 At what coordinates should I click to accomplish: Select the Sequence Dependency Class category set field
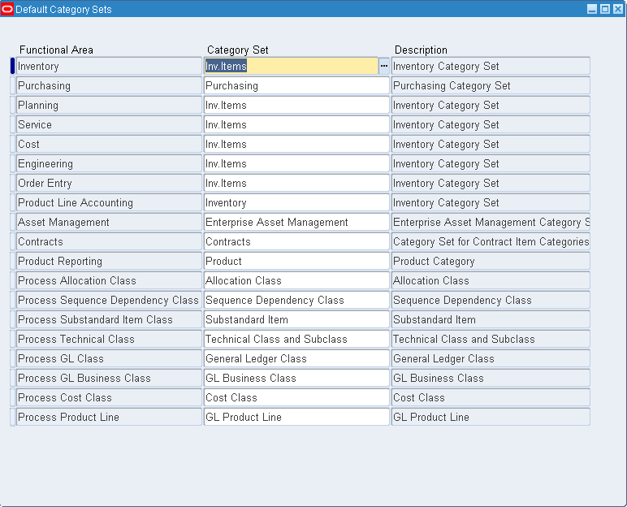click(296, 300)
